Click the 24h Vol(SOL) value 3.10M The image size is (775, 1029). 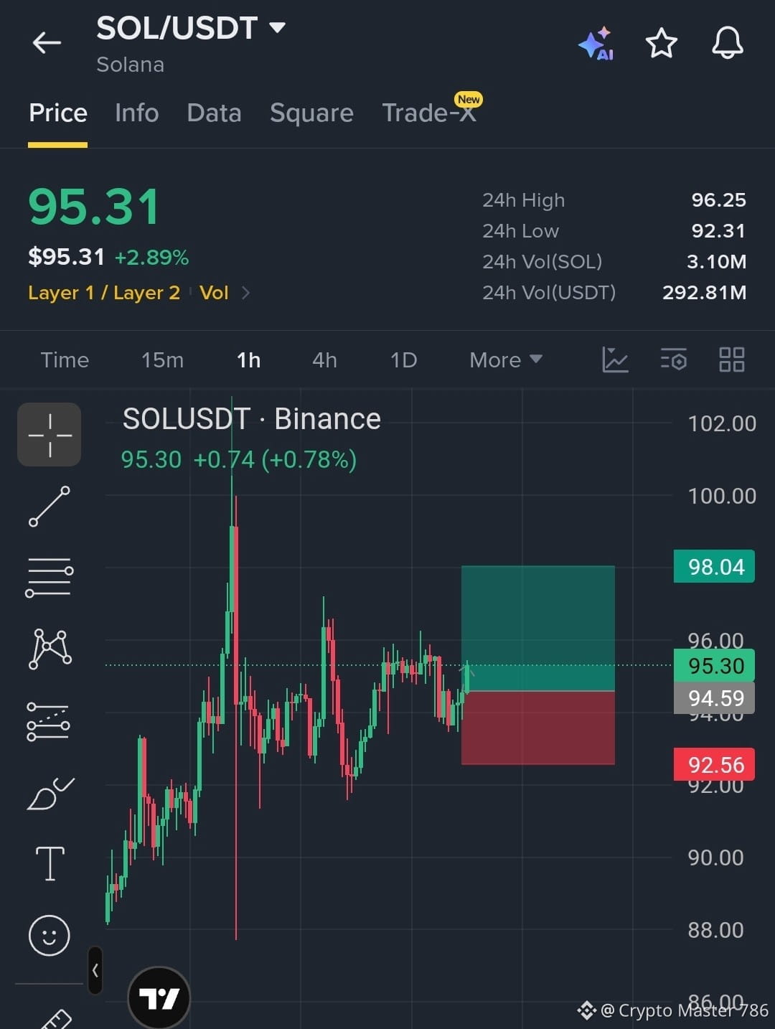pyautogui.click(x=716, y=262)
